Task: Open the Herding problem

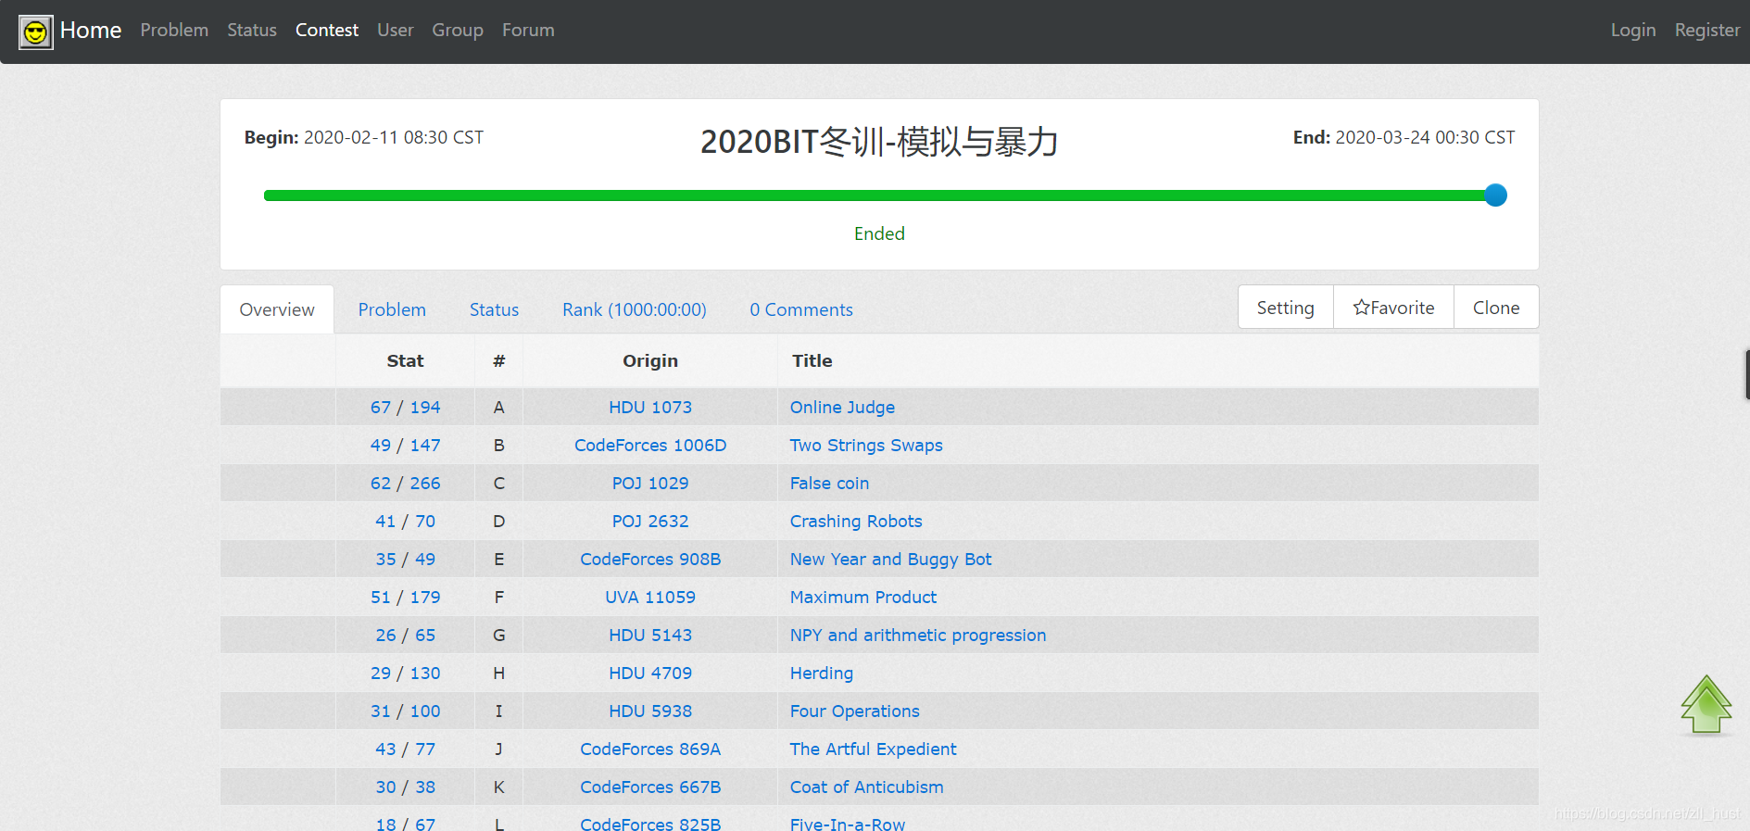Action: click(822, 673)
